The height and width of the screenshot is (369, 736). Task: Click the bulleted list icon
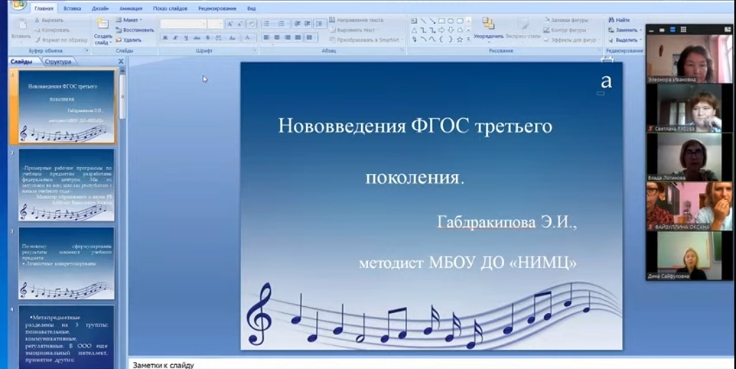pos(266,23)
